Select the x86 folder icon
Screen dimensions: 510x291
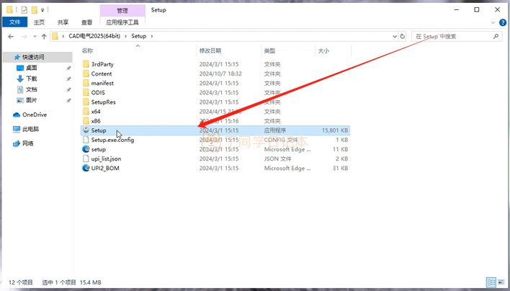[86, 120]
